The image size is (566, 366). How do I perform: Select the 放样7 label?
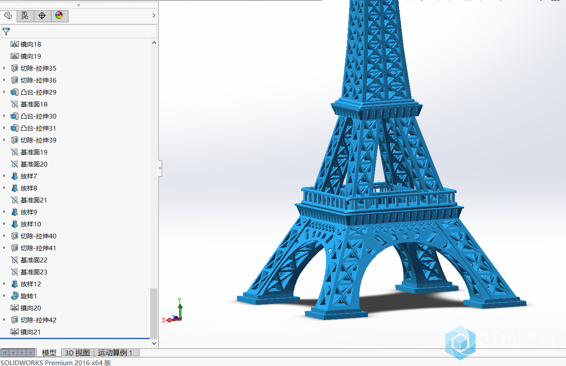29,176
